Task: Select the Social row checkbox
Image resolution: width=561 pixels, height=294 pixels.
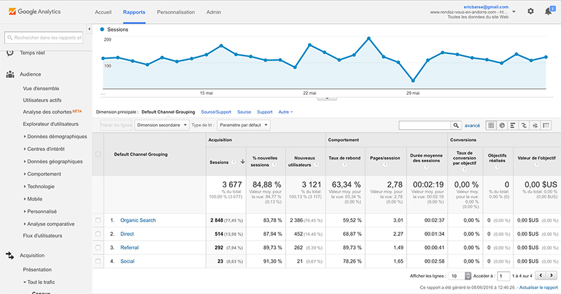Action: click(x=98, y=261)
